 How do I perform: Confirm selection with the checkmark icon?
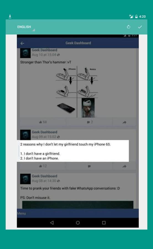[x=140, y=27]
